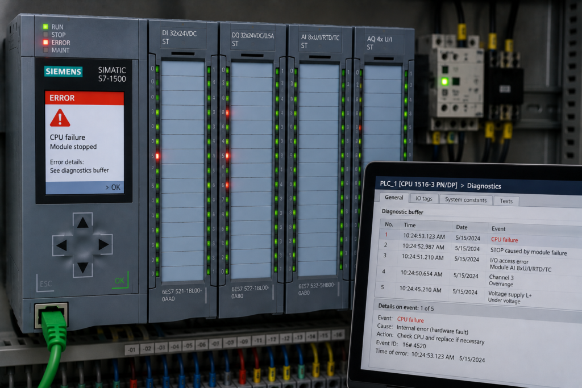Click the DI 32x24VDC module label
This screenshot has width=582, height=388.
pyautogui.click(x=179, y=37)
